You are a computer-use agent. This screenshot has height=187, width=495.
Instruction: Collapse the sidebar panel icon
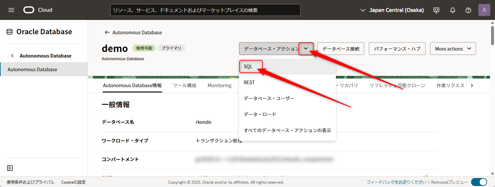click(10, 168)
